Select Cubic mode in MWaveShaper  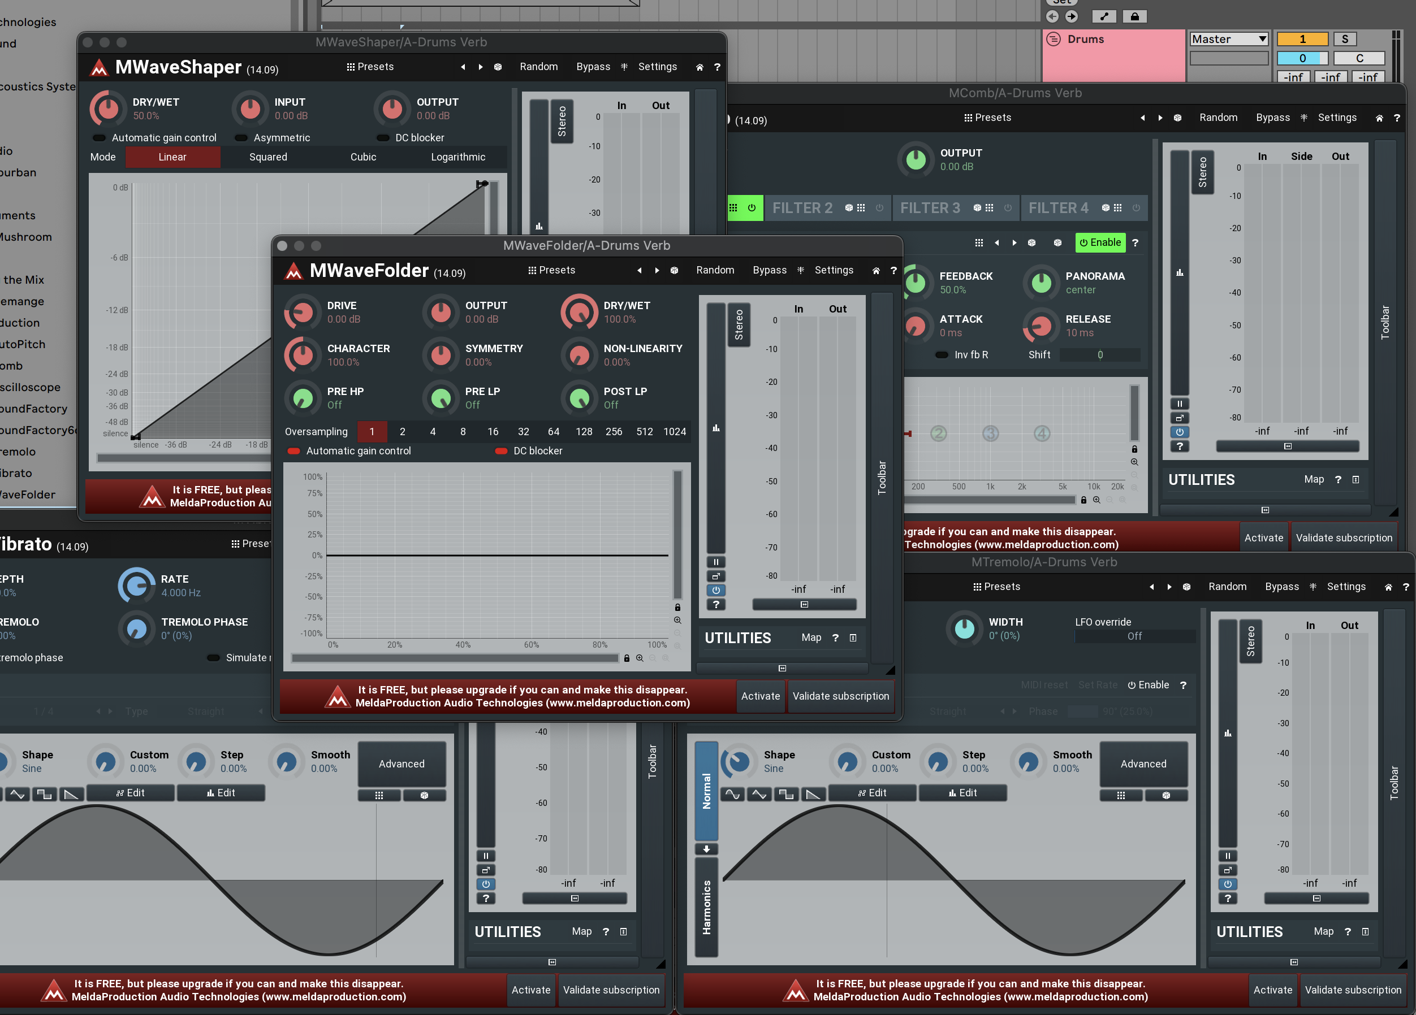pos(364,157)
